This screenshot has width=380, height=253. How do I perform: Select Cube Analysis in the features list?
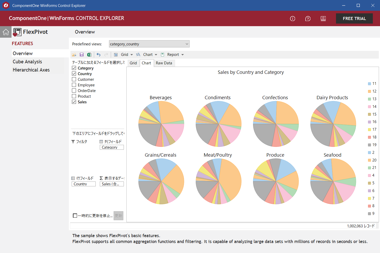(x=27, y=62)
